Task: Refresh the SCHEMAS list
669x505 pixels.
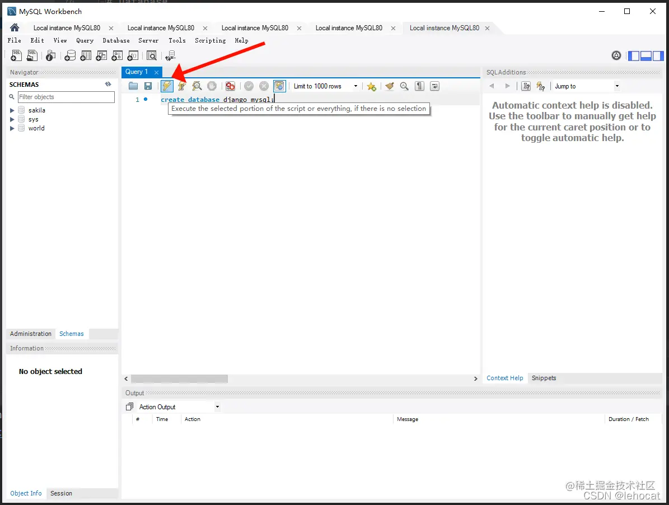Action: coord(108,85)
